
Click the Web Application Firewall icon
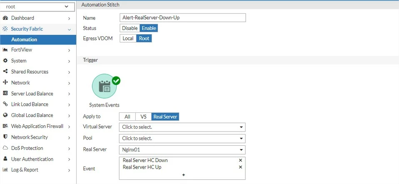tap(5, 126)
